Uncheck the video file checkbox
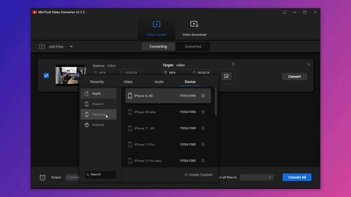Image resolution: width=351 pixels, height=197 pixels. point(46,76)
